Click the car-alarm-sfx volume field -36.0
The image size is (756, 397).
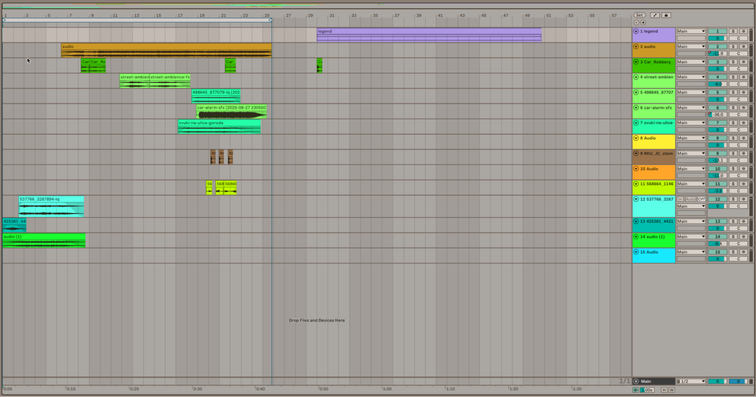pyautogui.click(x=717, y=115)
